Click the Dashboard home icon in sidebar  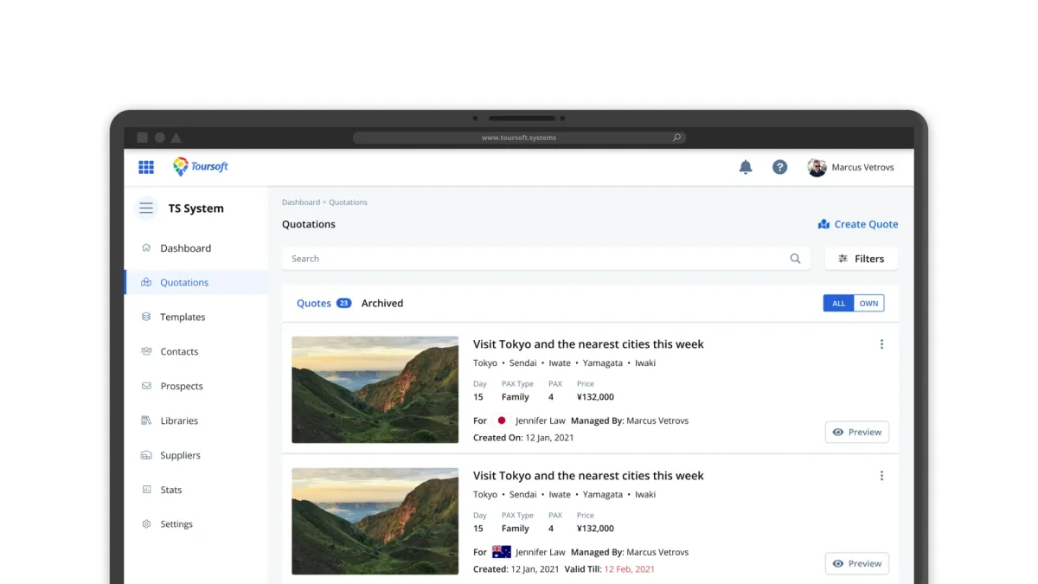point(146,247)
